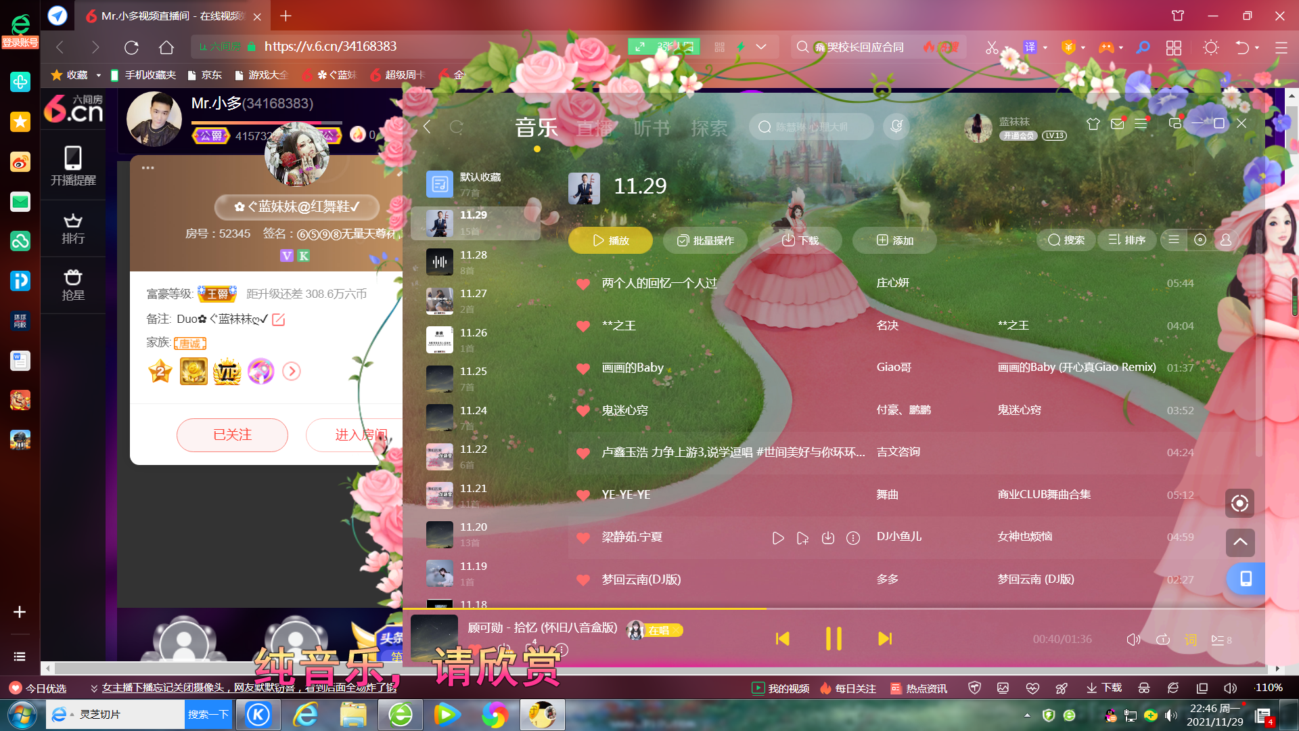Open 开播提醒 in 6.cn sidebar
This screenshot has height=731, width=1299.
pos(73,167)
